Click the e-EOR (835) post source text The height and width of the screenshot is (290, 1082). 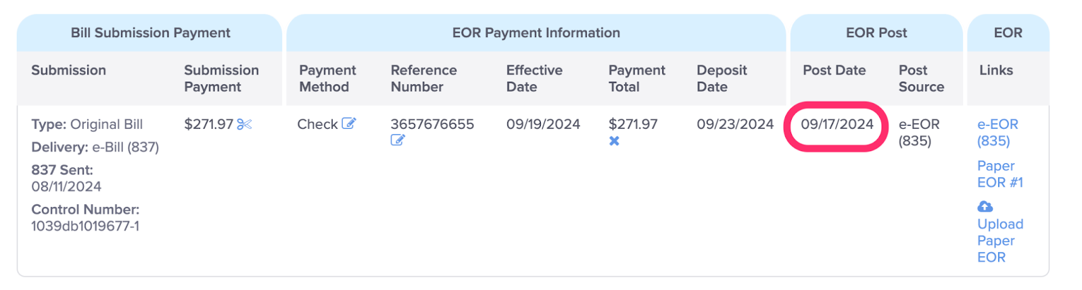click(x=919, y=132)
